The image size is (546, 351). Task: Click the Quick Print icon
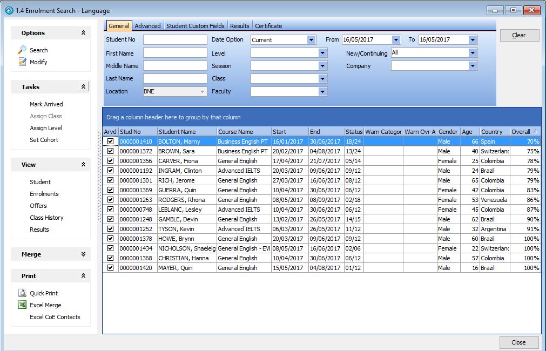[x=22, y=293]
